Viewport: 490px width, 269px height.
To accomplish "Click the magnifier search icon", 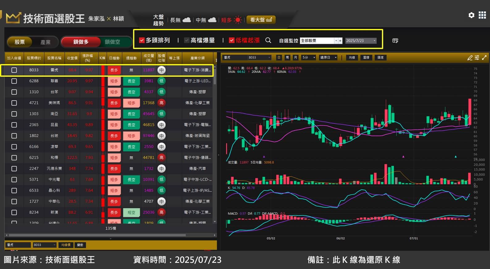I will 268,40.
